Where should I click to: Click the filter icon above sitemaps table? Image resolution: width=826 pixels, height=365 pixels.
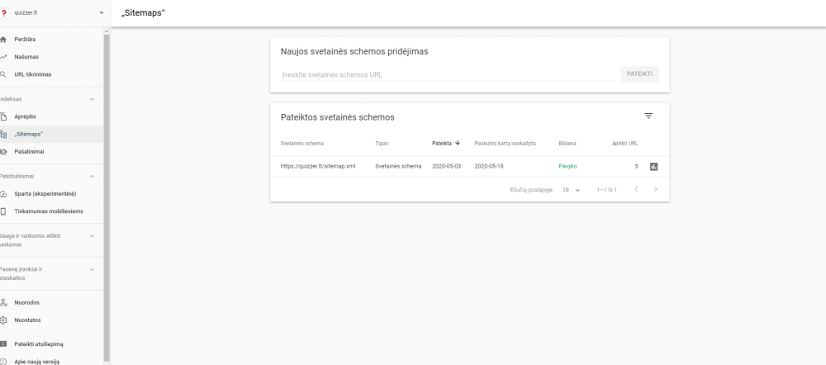[648, 116]
